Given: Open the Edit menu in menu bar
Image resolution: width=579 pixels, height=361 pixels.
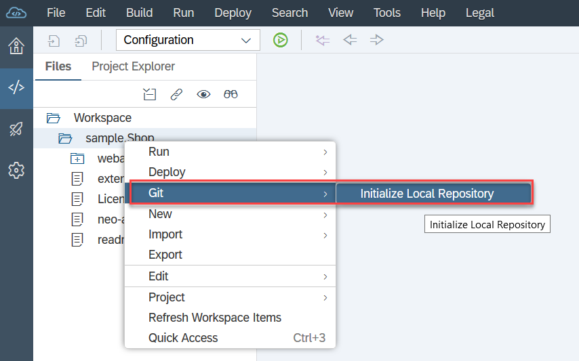Looking at the screenshot, I should click(96, 13).
